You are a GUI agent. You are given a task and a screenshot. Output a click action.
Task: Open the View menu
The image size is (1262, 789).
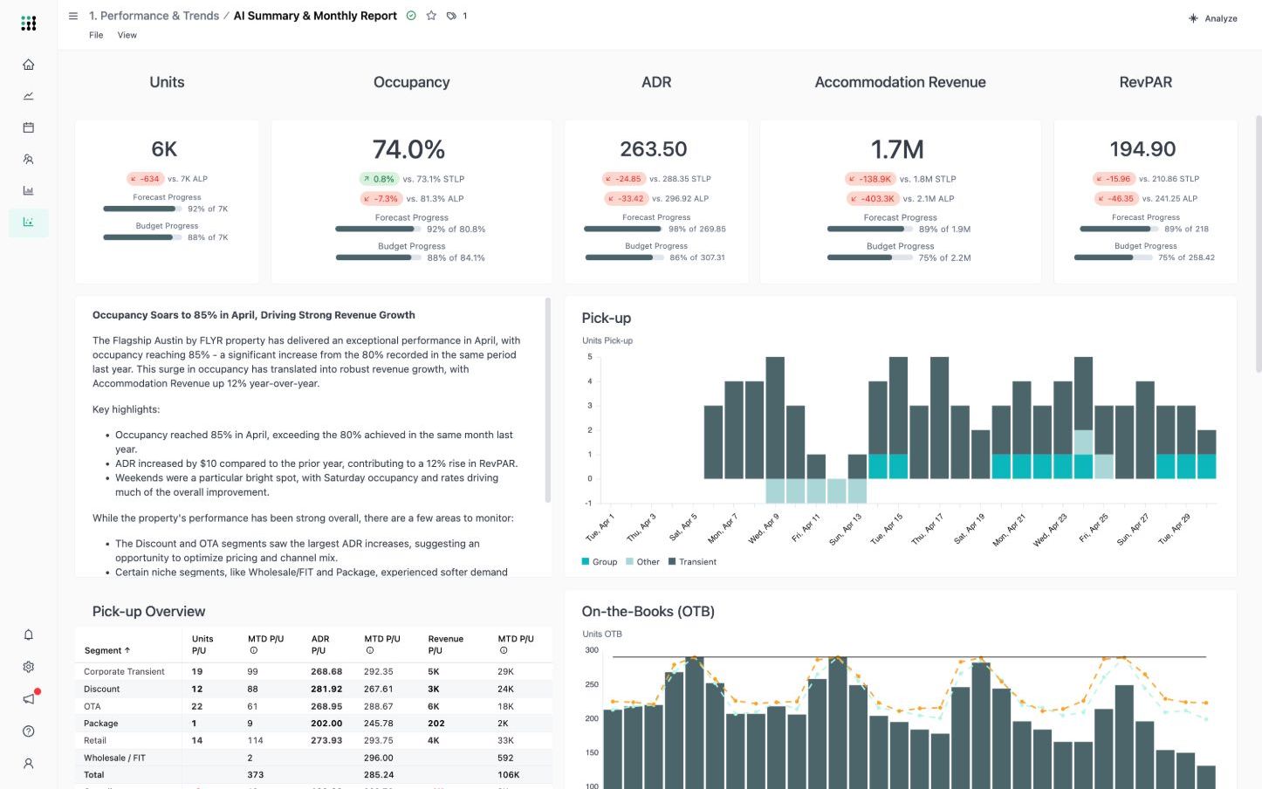pos(127,35)
